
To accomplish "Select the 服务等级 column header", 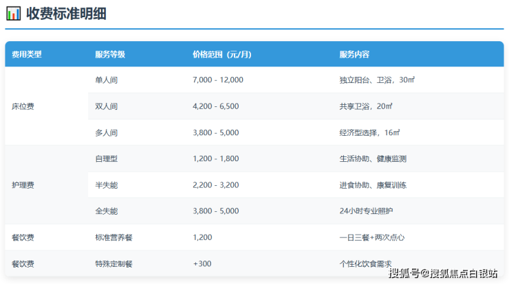I will (x=109, y=54).
